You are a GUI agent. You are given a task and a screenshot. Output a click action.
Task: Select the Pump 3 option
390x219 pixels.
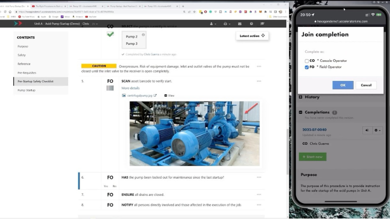(131, 44)
